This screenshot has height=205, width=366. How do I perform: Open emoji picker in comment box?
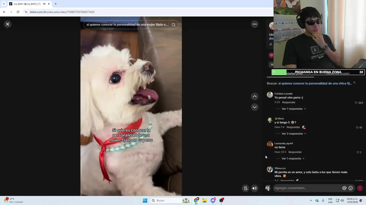[x=351, y=188]
